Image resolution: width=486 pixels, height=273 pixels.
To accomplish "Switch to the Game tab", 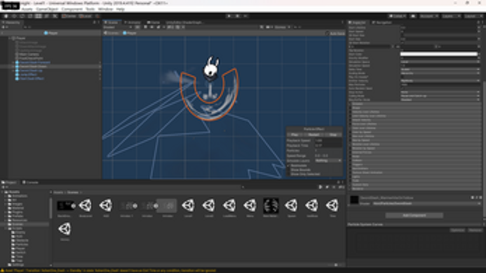I will [x=154, y=23].
